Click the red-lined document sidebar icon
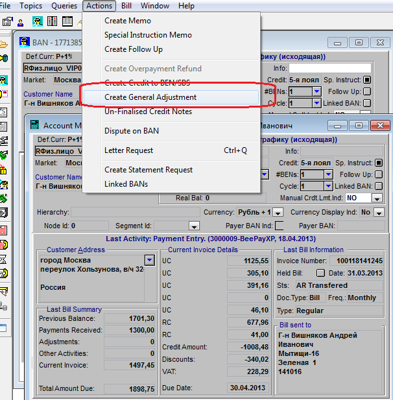Viewport: 393px width, 400px height. coord(3,230)
